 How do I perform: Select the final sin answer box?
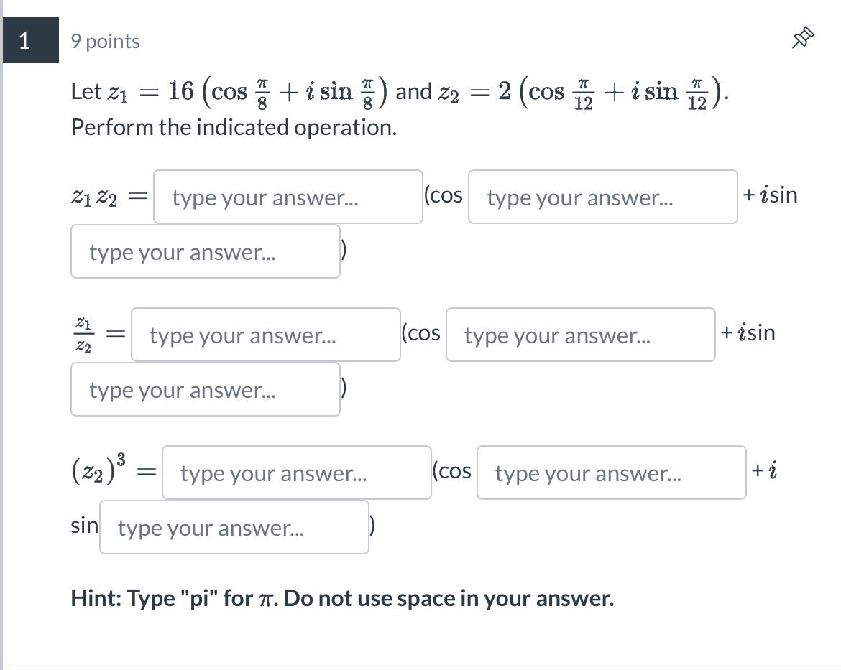pos(234,527)
